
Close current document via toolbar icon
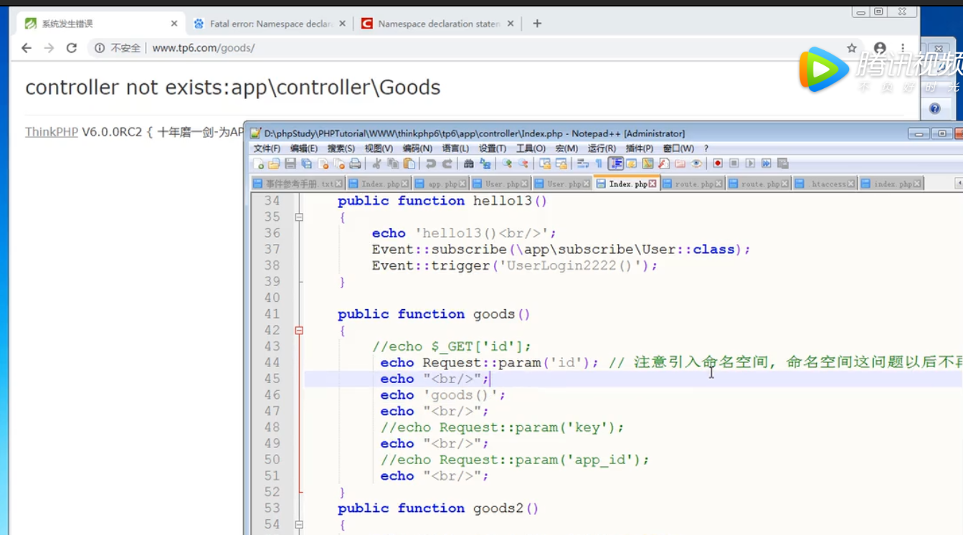coord(323,164)
